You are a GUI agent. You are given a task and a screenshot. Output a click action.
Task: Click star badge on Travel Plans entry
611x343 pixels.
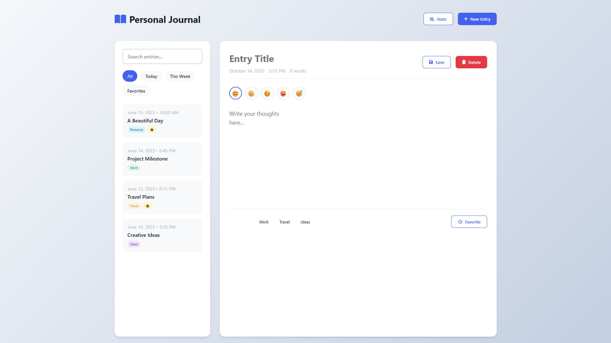click(x=147, y=206)
